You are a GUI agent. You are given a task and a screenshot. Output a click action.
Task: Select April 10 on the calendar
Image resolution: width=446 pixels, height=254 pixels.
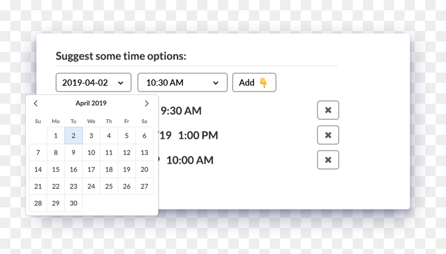pos(91,153)
